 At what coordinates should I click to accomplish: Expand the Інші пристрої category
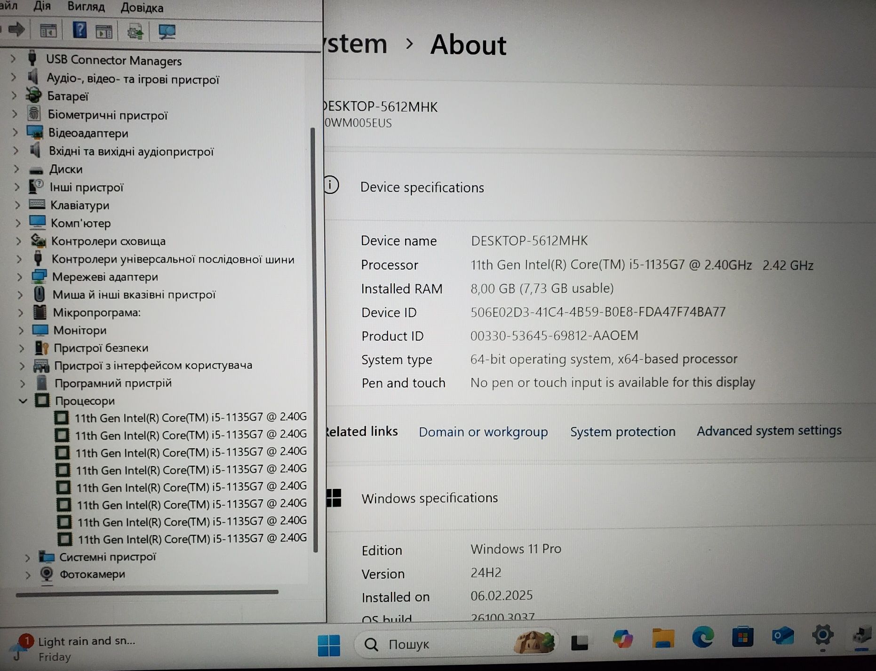point(16,187)
